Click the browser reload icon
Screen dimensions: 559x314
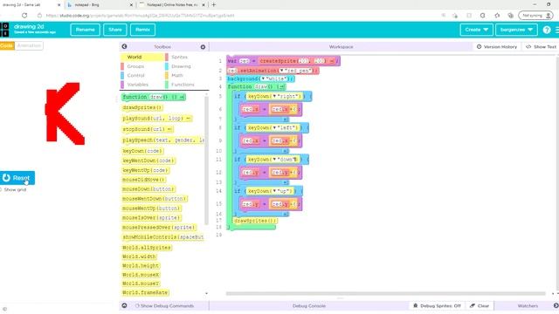24,16
